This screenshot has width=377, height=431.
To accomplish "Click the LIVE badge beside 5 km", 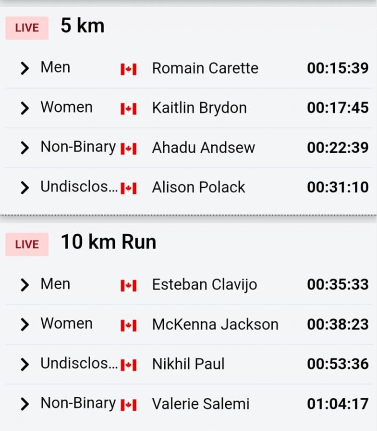I will [x=27, y=28].
